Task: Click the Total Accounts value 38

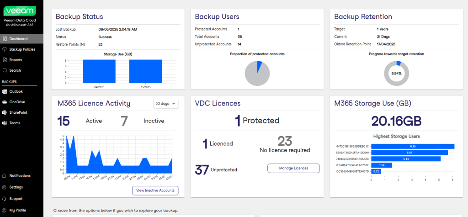Action: pyautogui.click(x=239, y=37)
